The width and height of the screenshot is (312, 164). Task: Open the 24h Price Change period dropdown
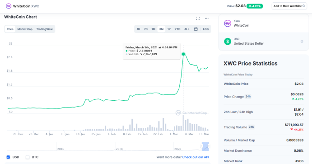pos(248,97)
